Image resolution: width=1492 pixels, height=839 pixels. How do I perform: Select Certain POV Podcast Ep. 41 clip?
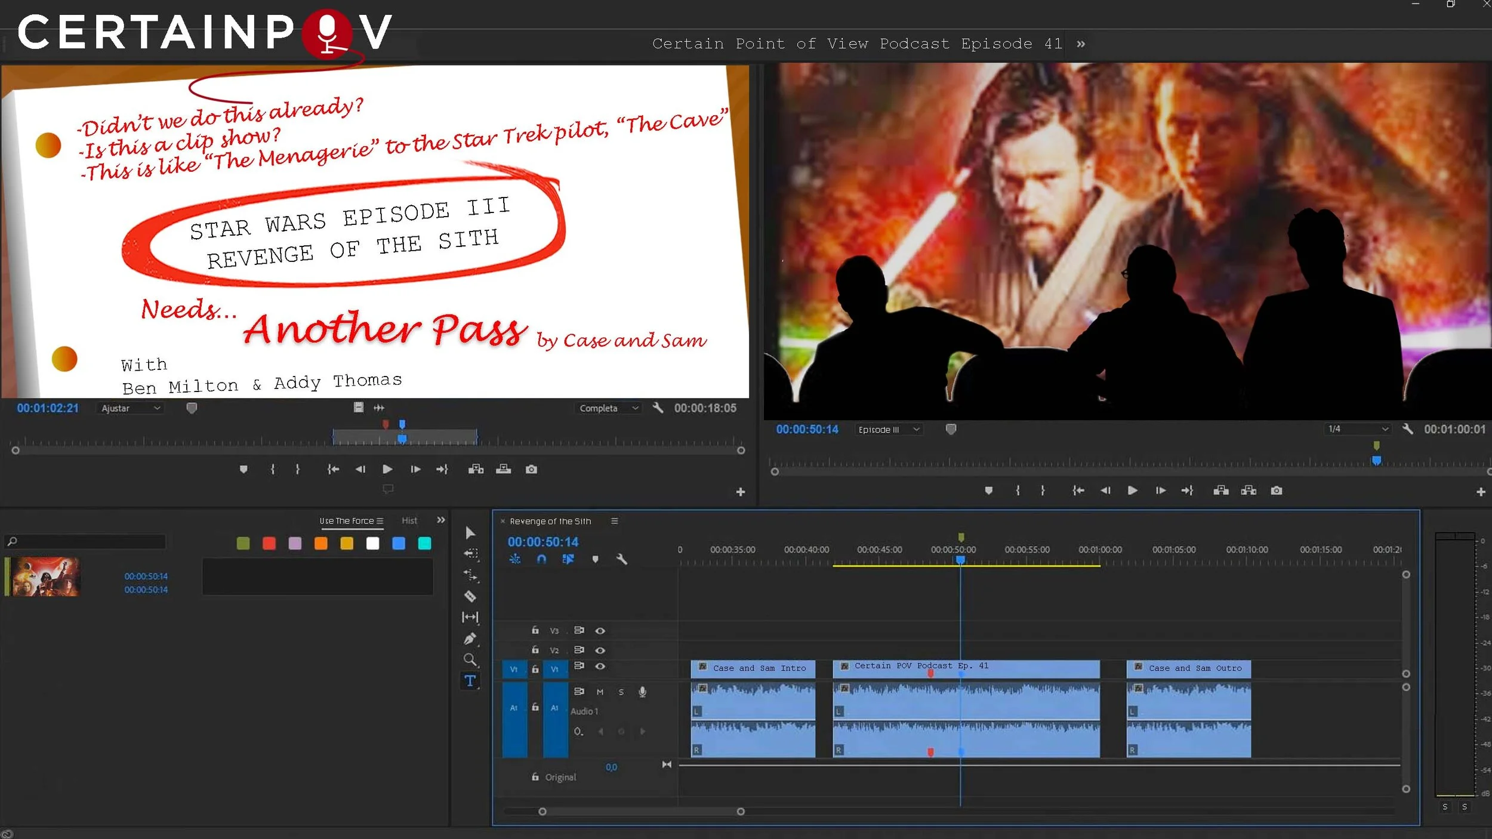click(966, 668)
